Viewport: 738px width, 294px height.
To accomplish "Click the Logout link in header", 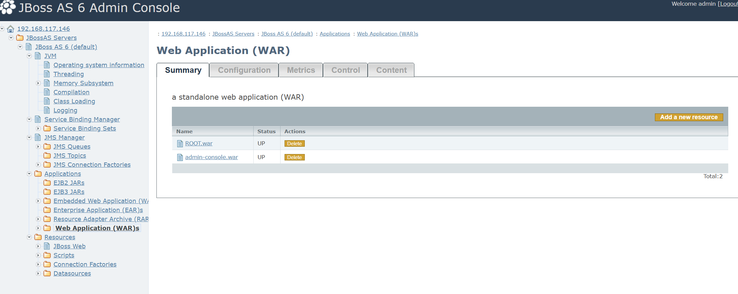I will (729, 4).
